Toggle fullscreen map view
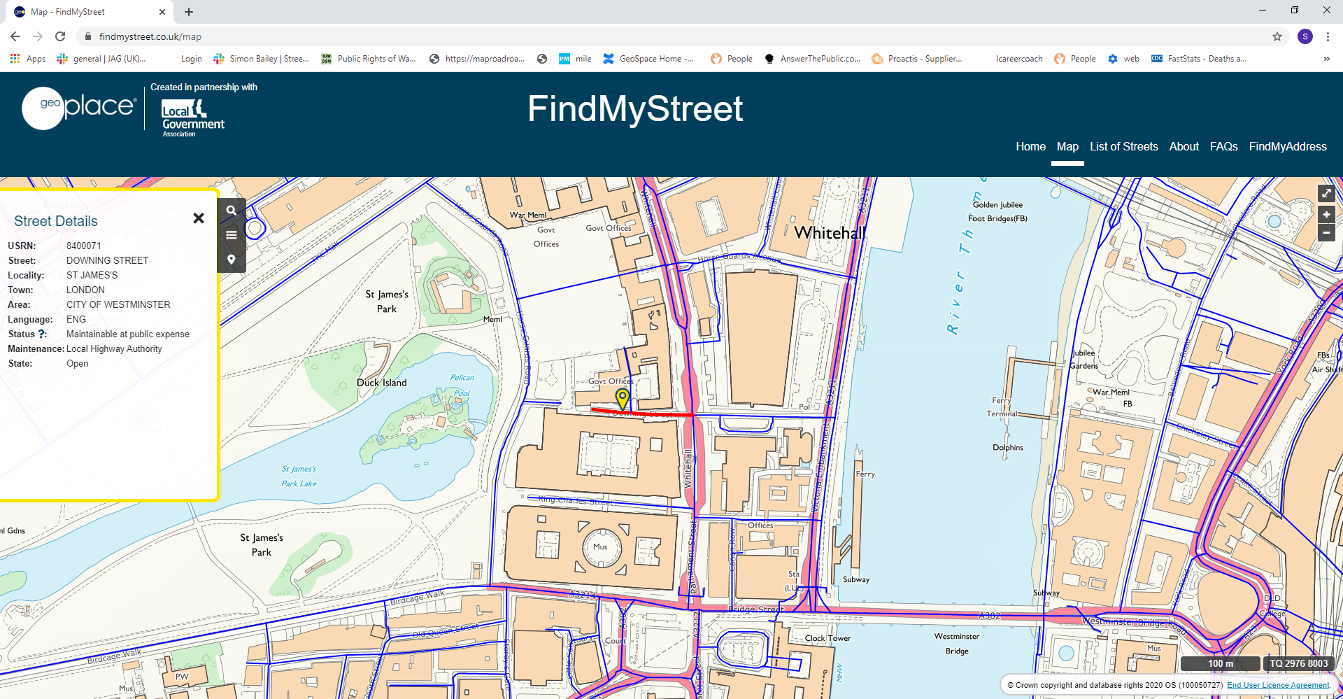Image resolution: width=1343 pixels, height=699 pixels. click(1326, 193)
